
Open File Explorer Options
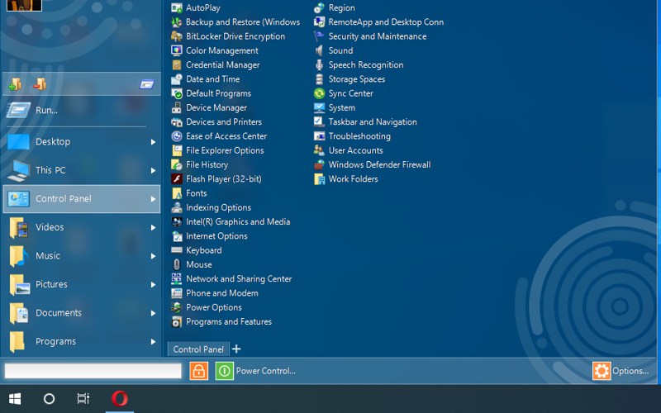pyautogui.click(x=217, y=150)
